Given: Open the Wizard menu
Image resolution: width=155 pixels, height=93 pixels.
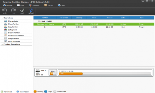Looking at the screenshot, I should pos(49,5).
